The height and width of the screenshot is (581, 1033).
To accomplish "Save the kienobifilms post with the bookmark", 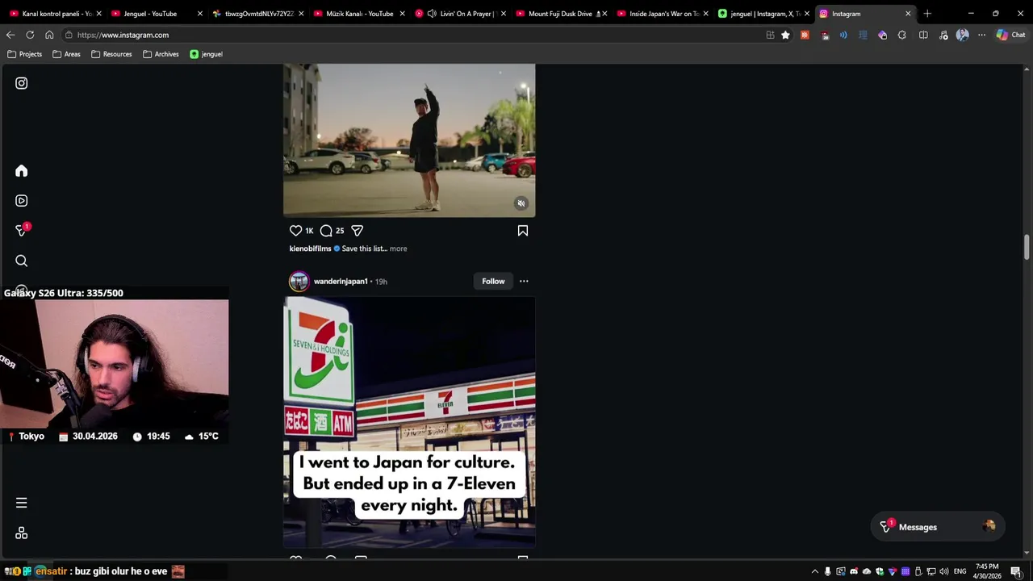I will (x=523, y=231).
